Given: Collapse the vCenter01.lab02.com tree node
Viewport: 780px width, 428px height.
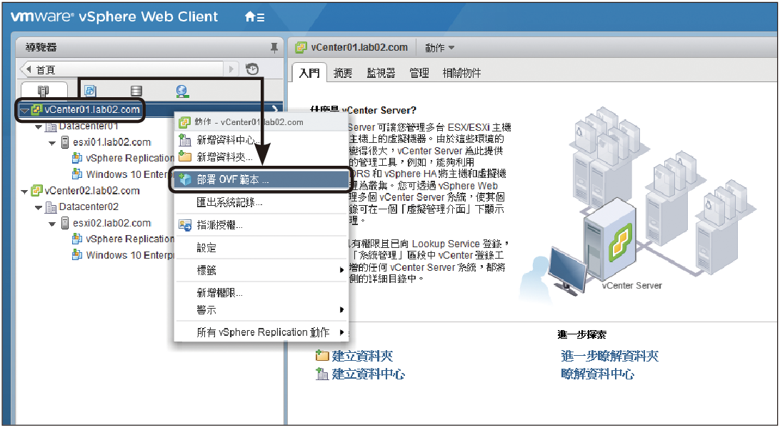Looking at the screenshot, I should [x=24, y=111].
